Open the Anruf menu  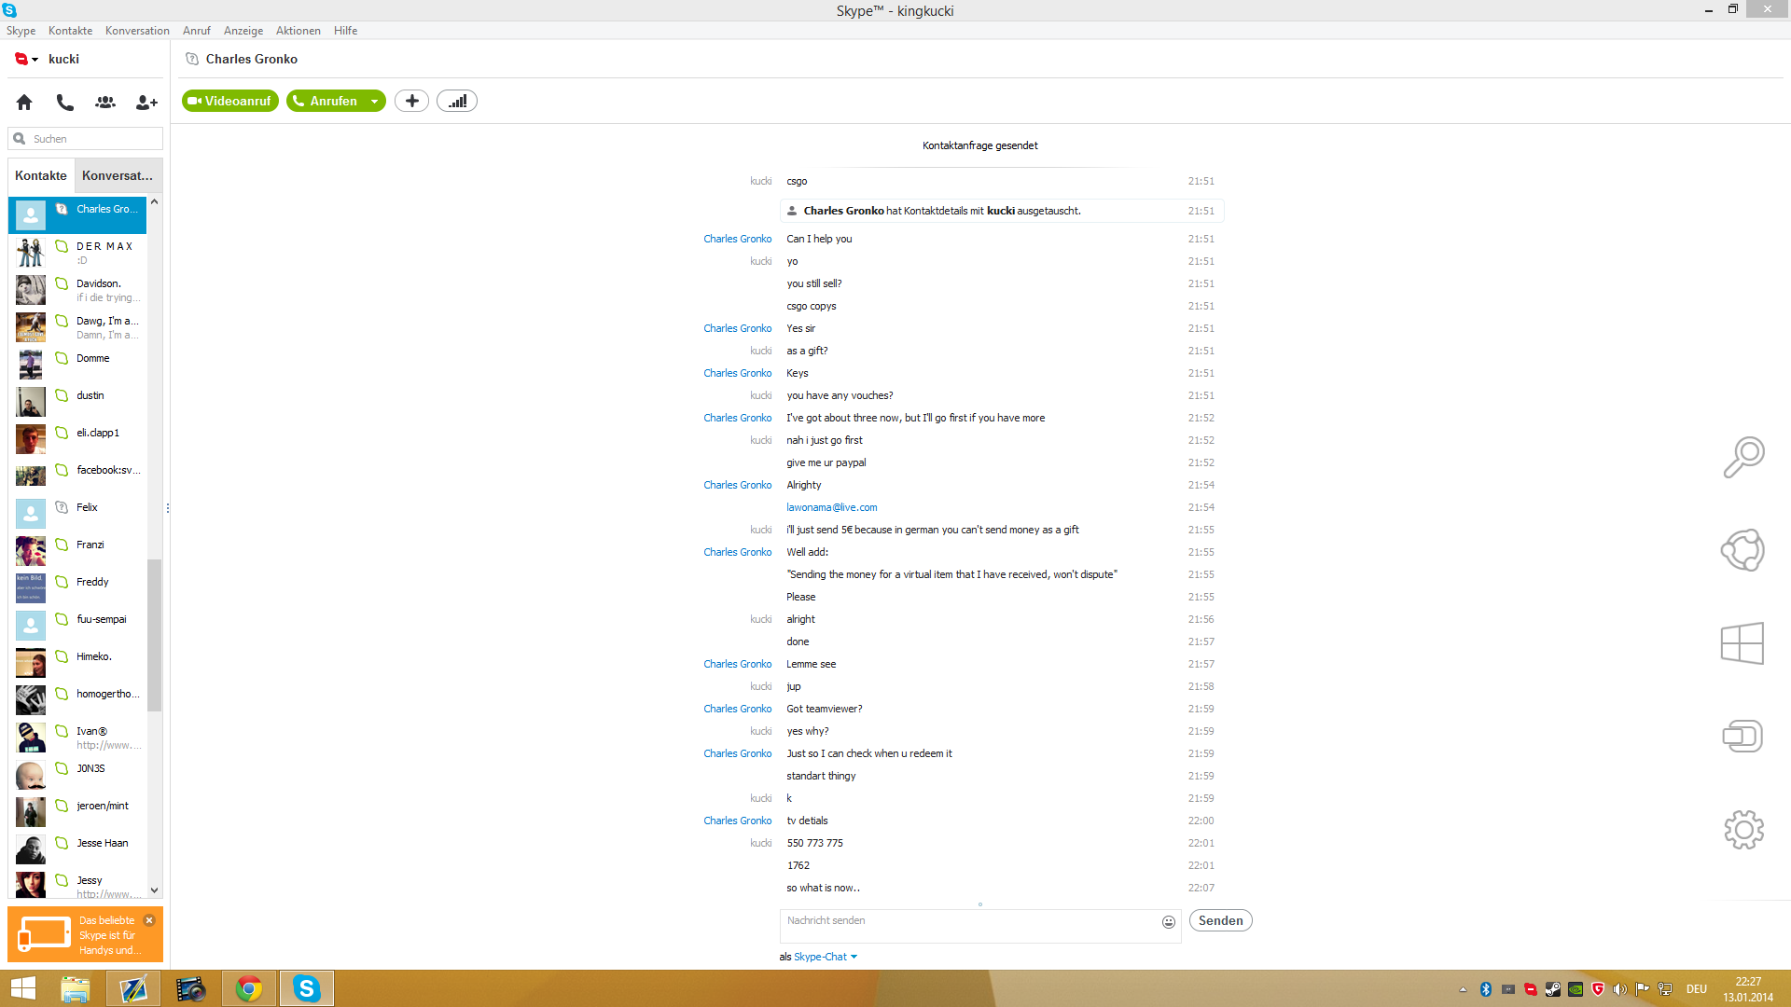(x=197, y=31)
